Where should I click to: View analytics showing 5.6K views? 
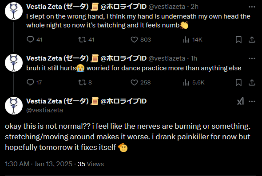coord(194,83)
